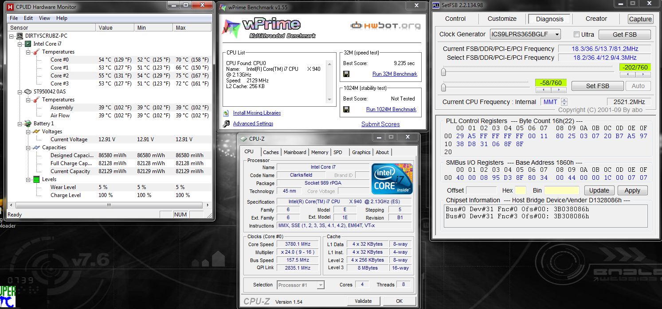This screenshot has width=662, height=309.
Task: Click the save icon beside Run 1024M Benchmark
Action: (346, 109)
